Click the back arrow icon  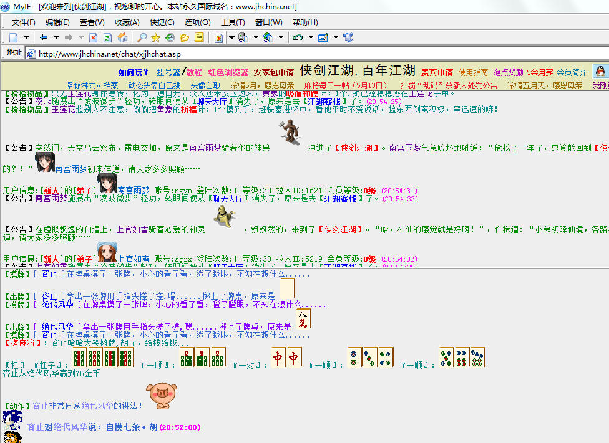click(x=44, y=37)
